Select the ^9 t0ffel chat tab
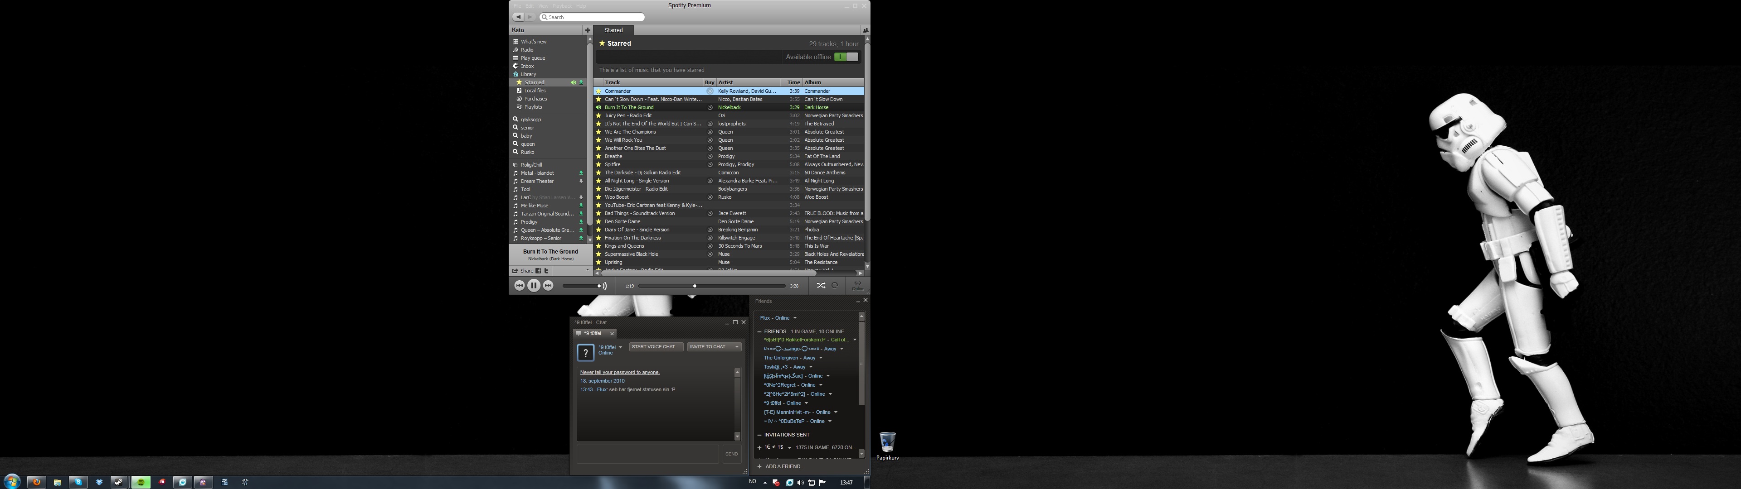 tap(594, 334)
